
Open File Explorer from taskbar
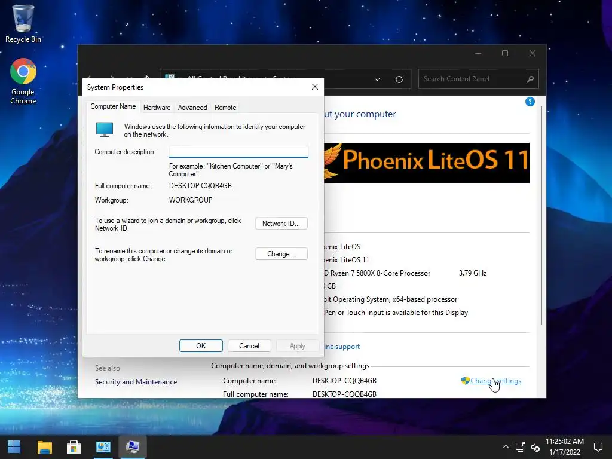coord(44,447)
